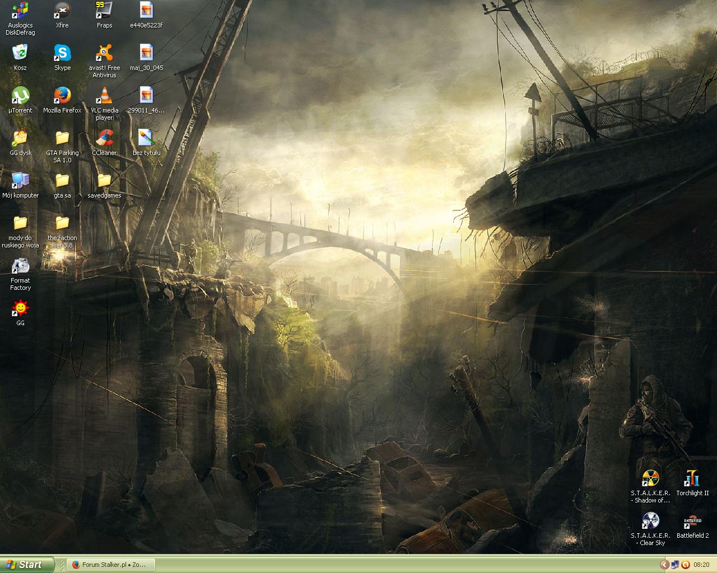
Task: Open avast! Free Antivirus shortcut
Action: (x=104, y=61)
